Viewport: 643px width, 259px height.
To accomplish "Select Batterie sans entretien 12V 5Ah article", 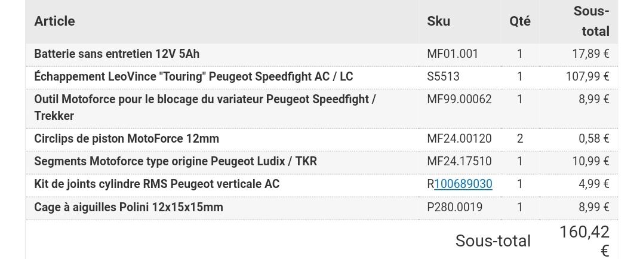I will coord(117,54).
